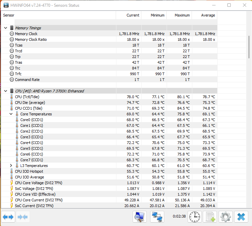Click the Memory Timings chip icon
The image size is (252, 226).
11,28
